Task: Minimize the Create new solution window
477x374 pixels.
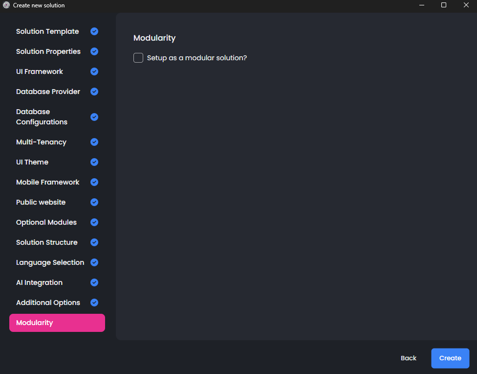Action: pyautogui.click(x=422, y=5)
